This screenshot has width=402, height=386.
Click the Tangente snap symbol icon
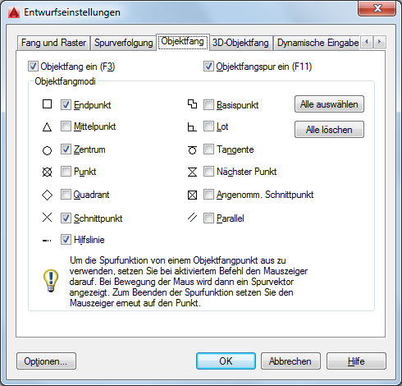(192, 149)
